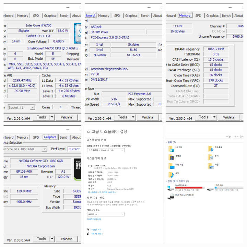Click the 'American Megatrends Inc.' BIOS brand field

pyautogui.click(x=126, y=69)
